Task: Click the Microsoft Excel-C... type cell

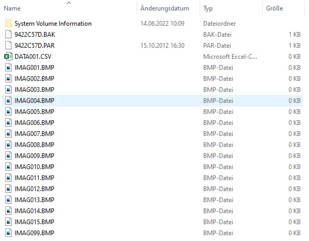Action: click(230, 57)
